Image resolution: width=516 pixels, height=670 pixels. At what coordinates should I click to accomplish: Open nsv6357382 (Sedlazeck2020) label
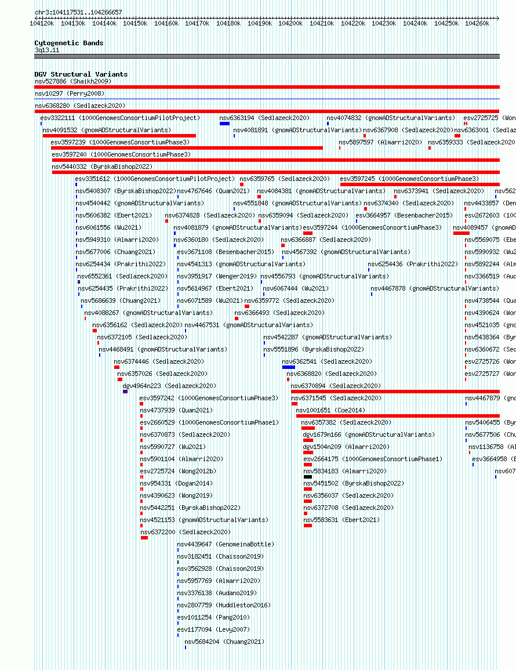click(347, 422)
